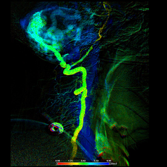The image size is (167, 167).
Task: Click the green section of the time color bar
Action: [x=83, y=164]
